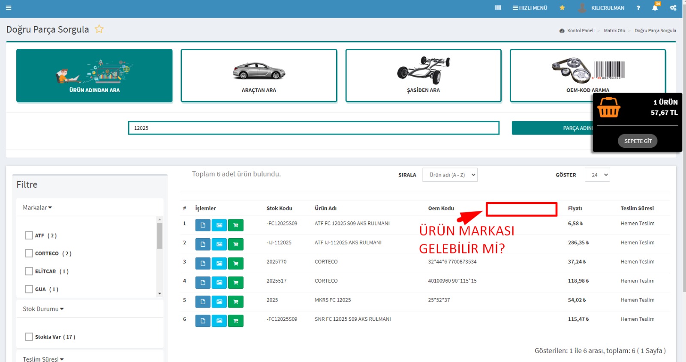686x362 pixels.
Task: Open the GÖSTER page size dropdown
Action: 597,175
